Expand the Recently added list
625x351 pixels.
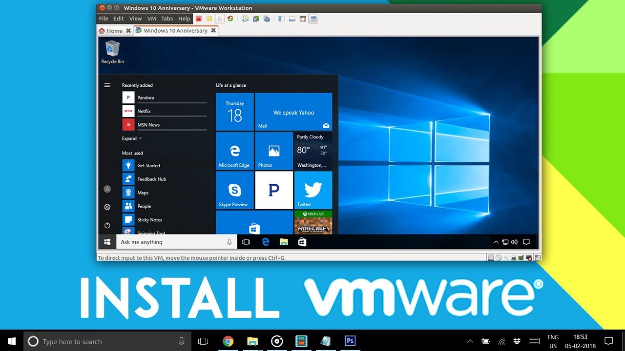132,138
